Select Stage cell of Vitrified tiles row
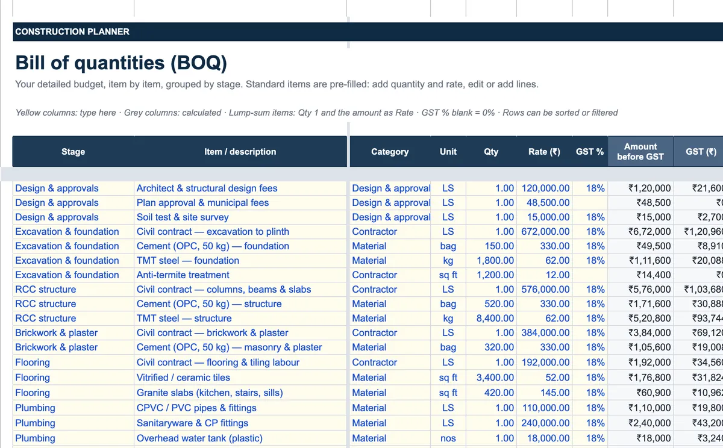The height and width of the screenshot is (448, 723). pos(73,378)
